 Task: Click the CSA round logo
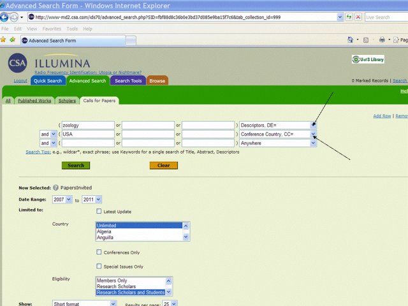[17, 63]
